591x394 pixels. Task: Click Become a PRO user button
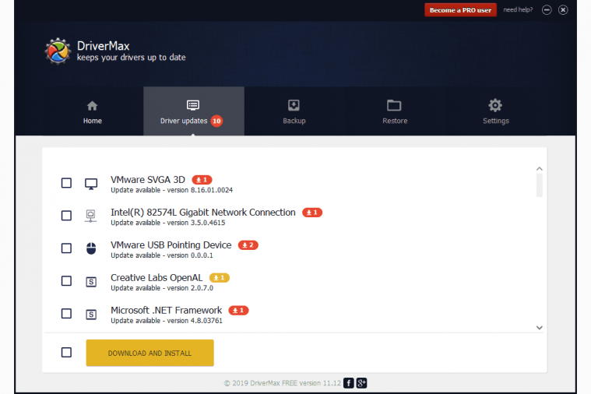461,10
